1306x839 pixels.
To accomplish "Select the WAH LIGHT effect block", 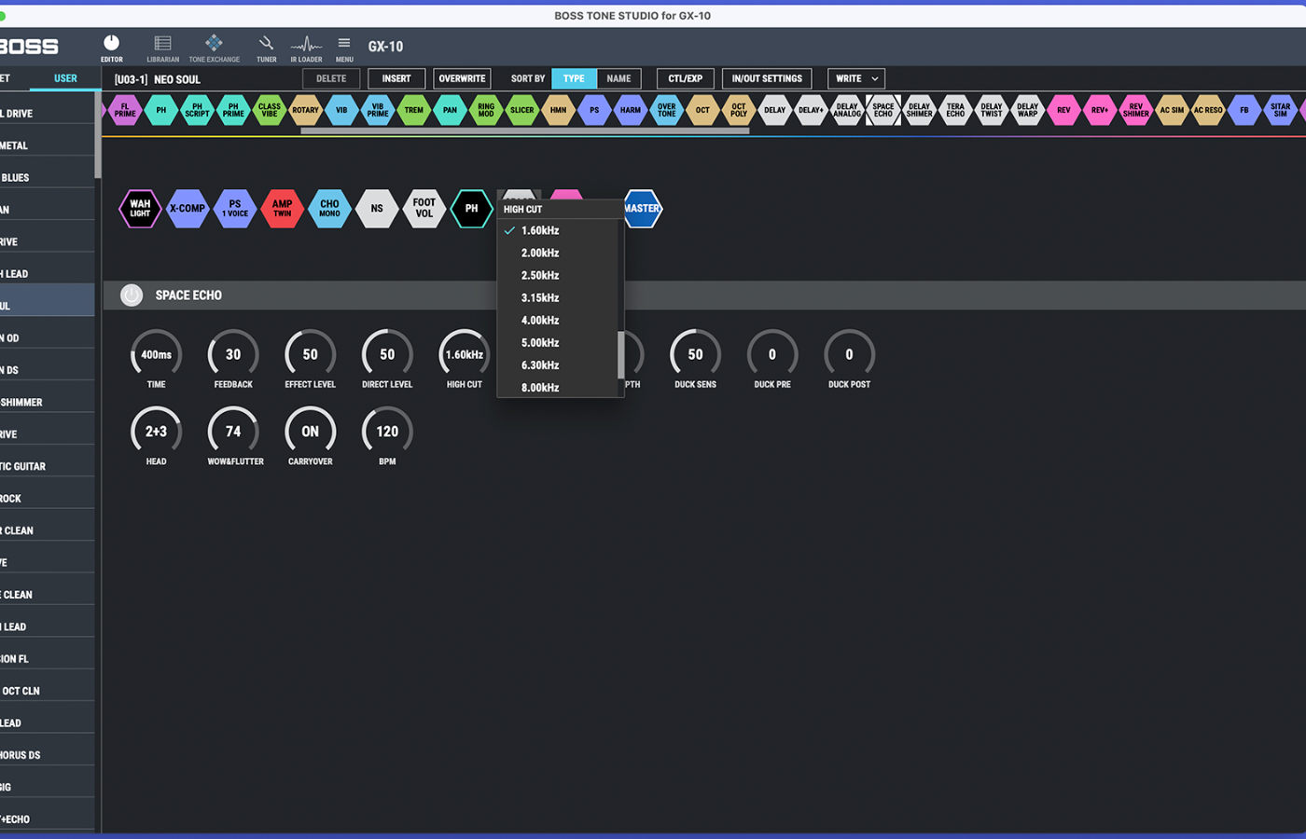I will [140, 209].
